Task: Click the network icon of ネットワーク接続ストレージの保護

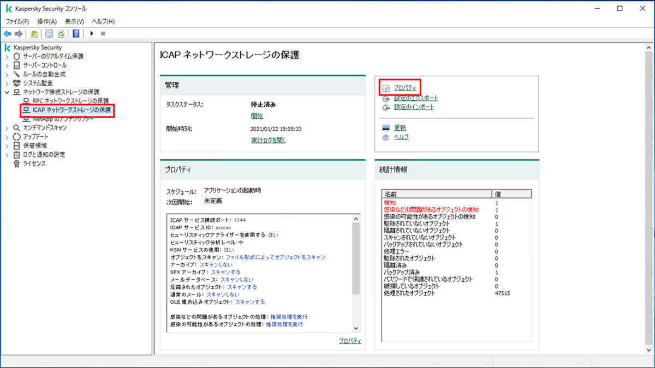Action: click(x=16, y=92)
